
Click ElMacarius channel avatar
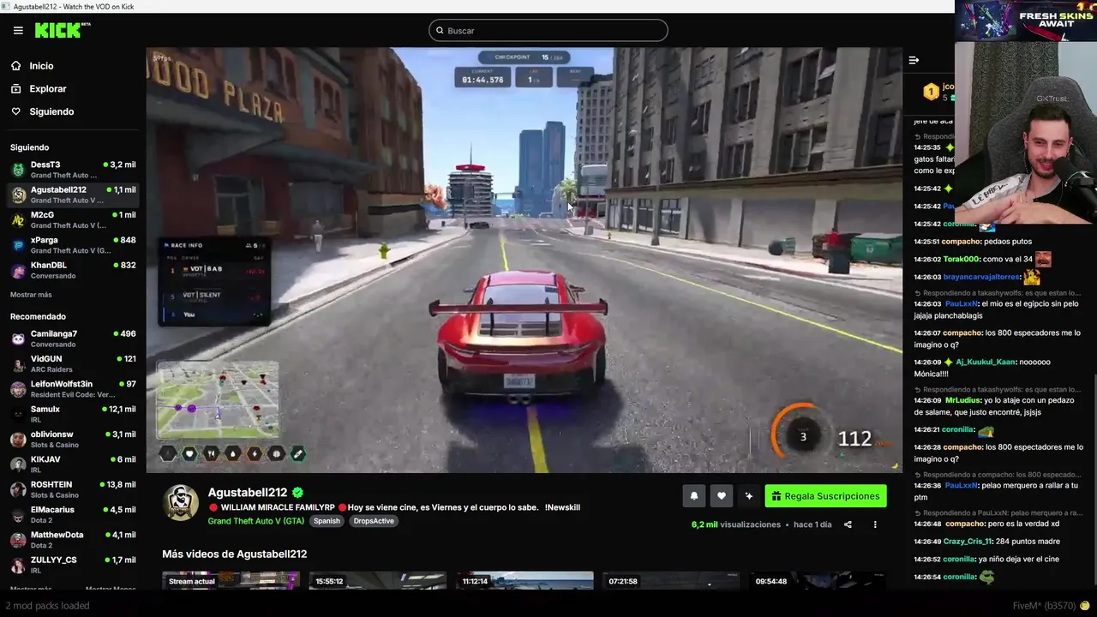(18, 515)
